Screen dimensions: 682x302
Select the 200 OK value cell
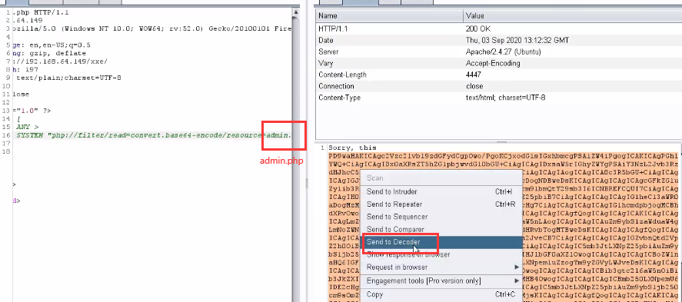tap(572, 28)
